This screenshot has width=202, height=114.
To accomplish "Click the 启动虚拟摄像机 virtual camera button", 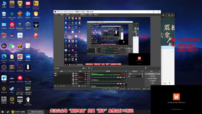I will (153, 79).
